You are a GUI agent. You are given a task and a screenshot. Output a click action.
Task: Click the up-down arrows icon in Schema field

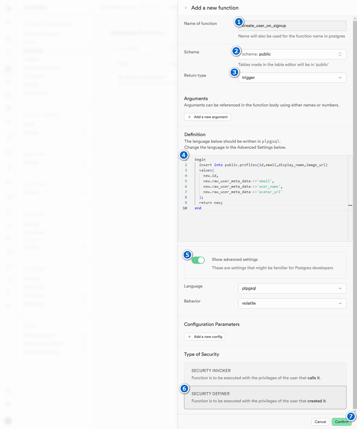point(340,54)
